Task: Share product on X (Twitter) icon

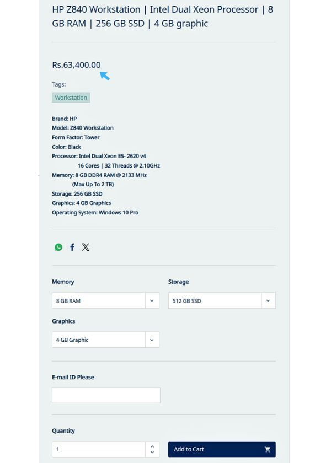Action: point(86,247)
